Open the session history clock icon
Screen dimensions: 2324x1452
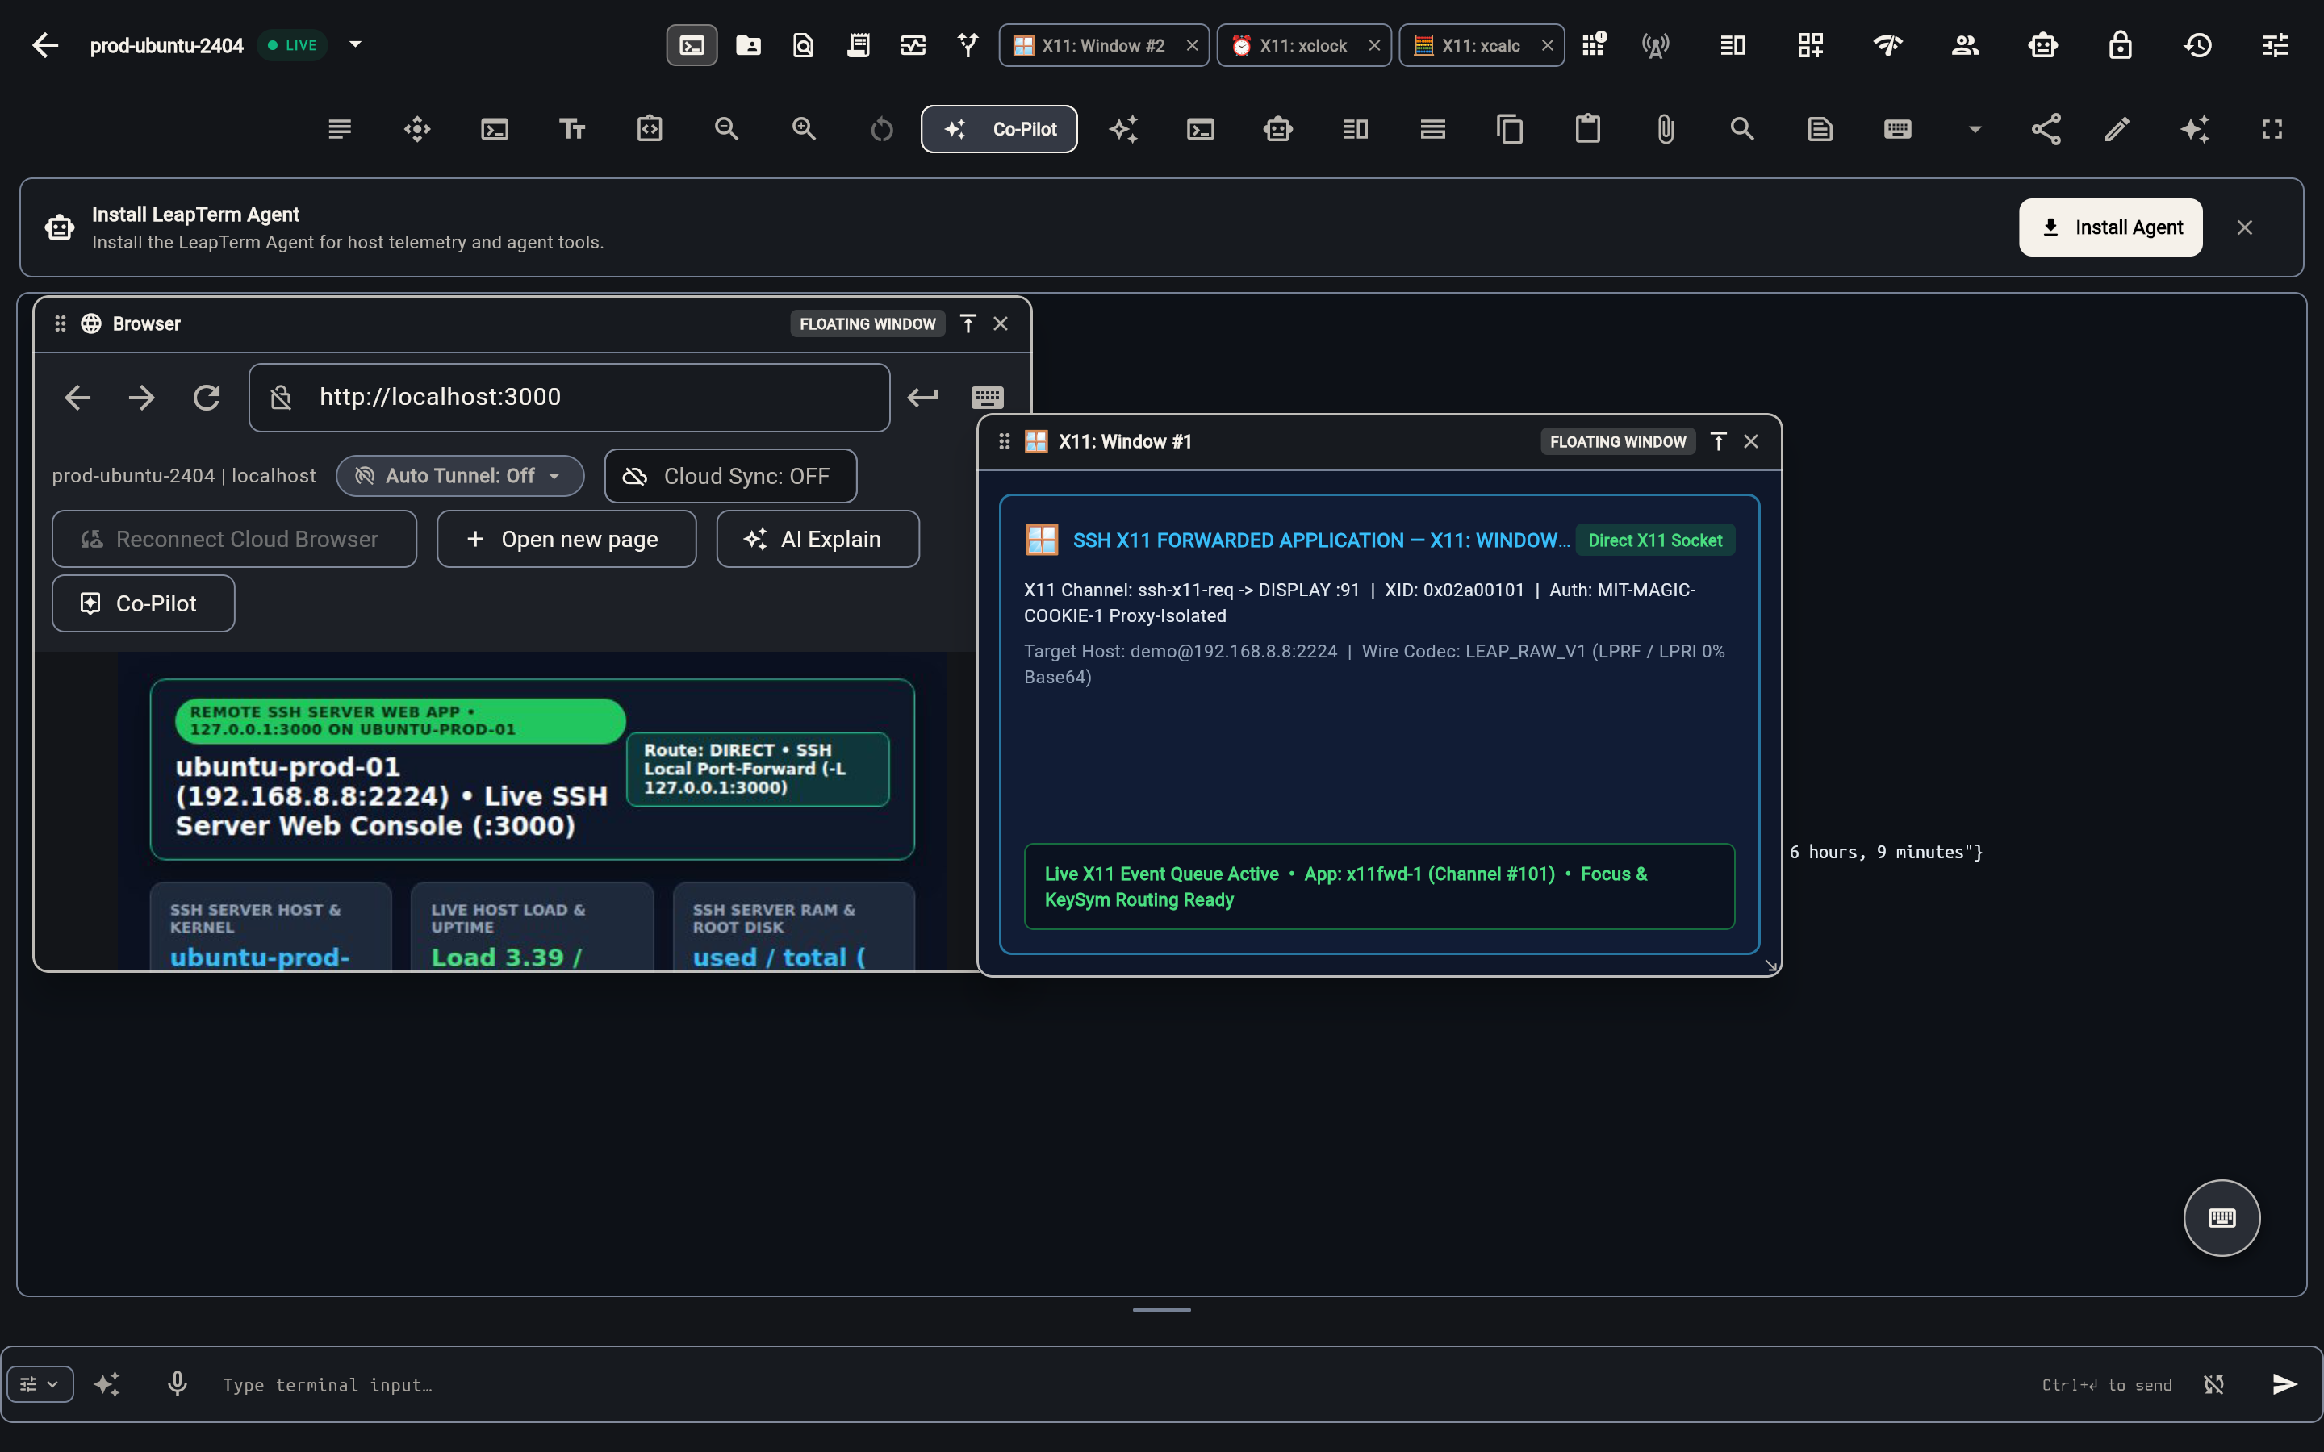click(x=2198, y=45)
